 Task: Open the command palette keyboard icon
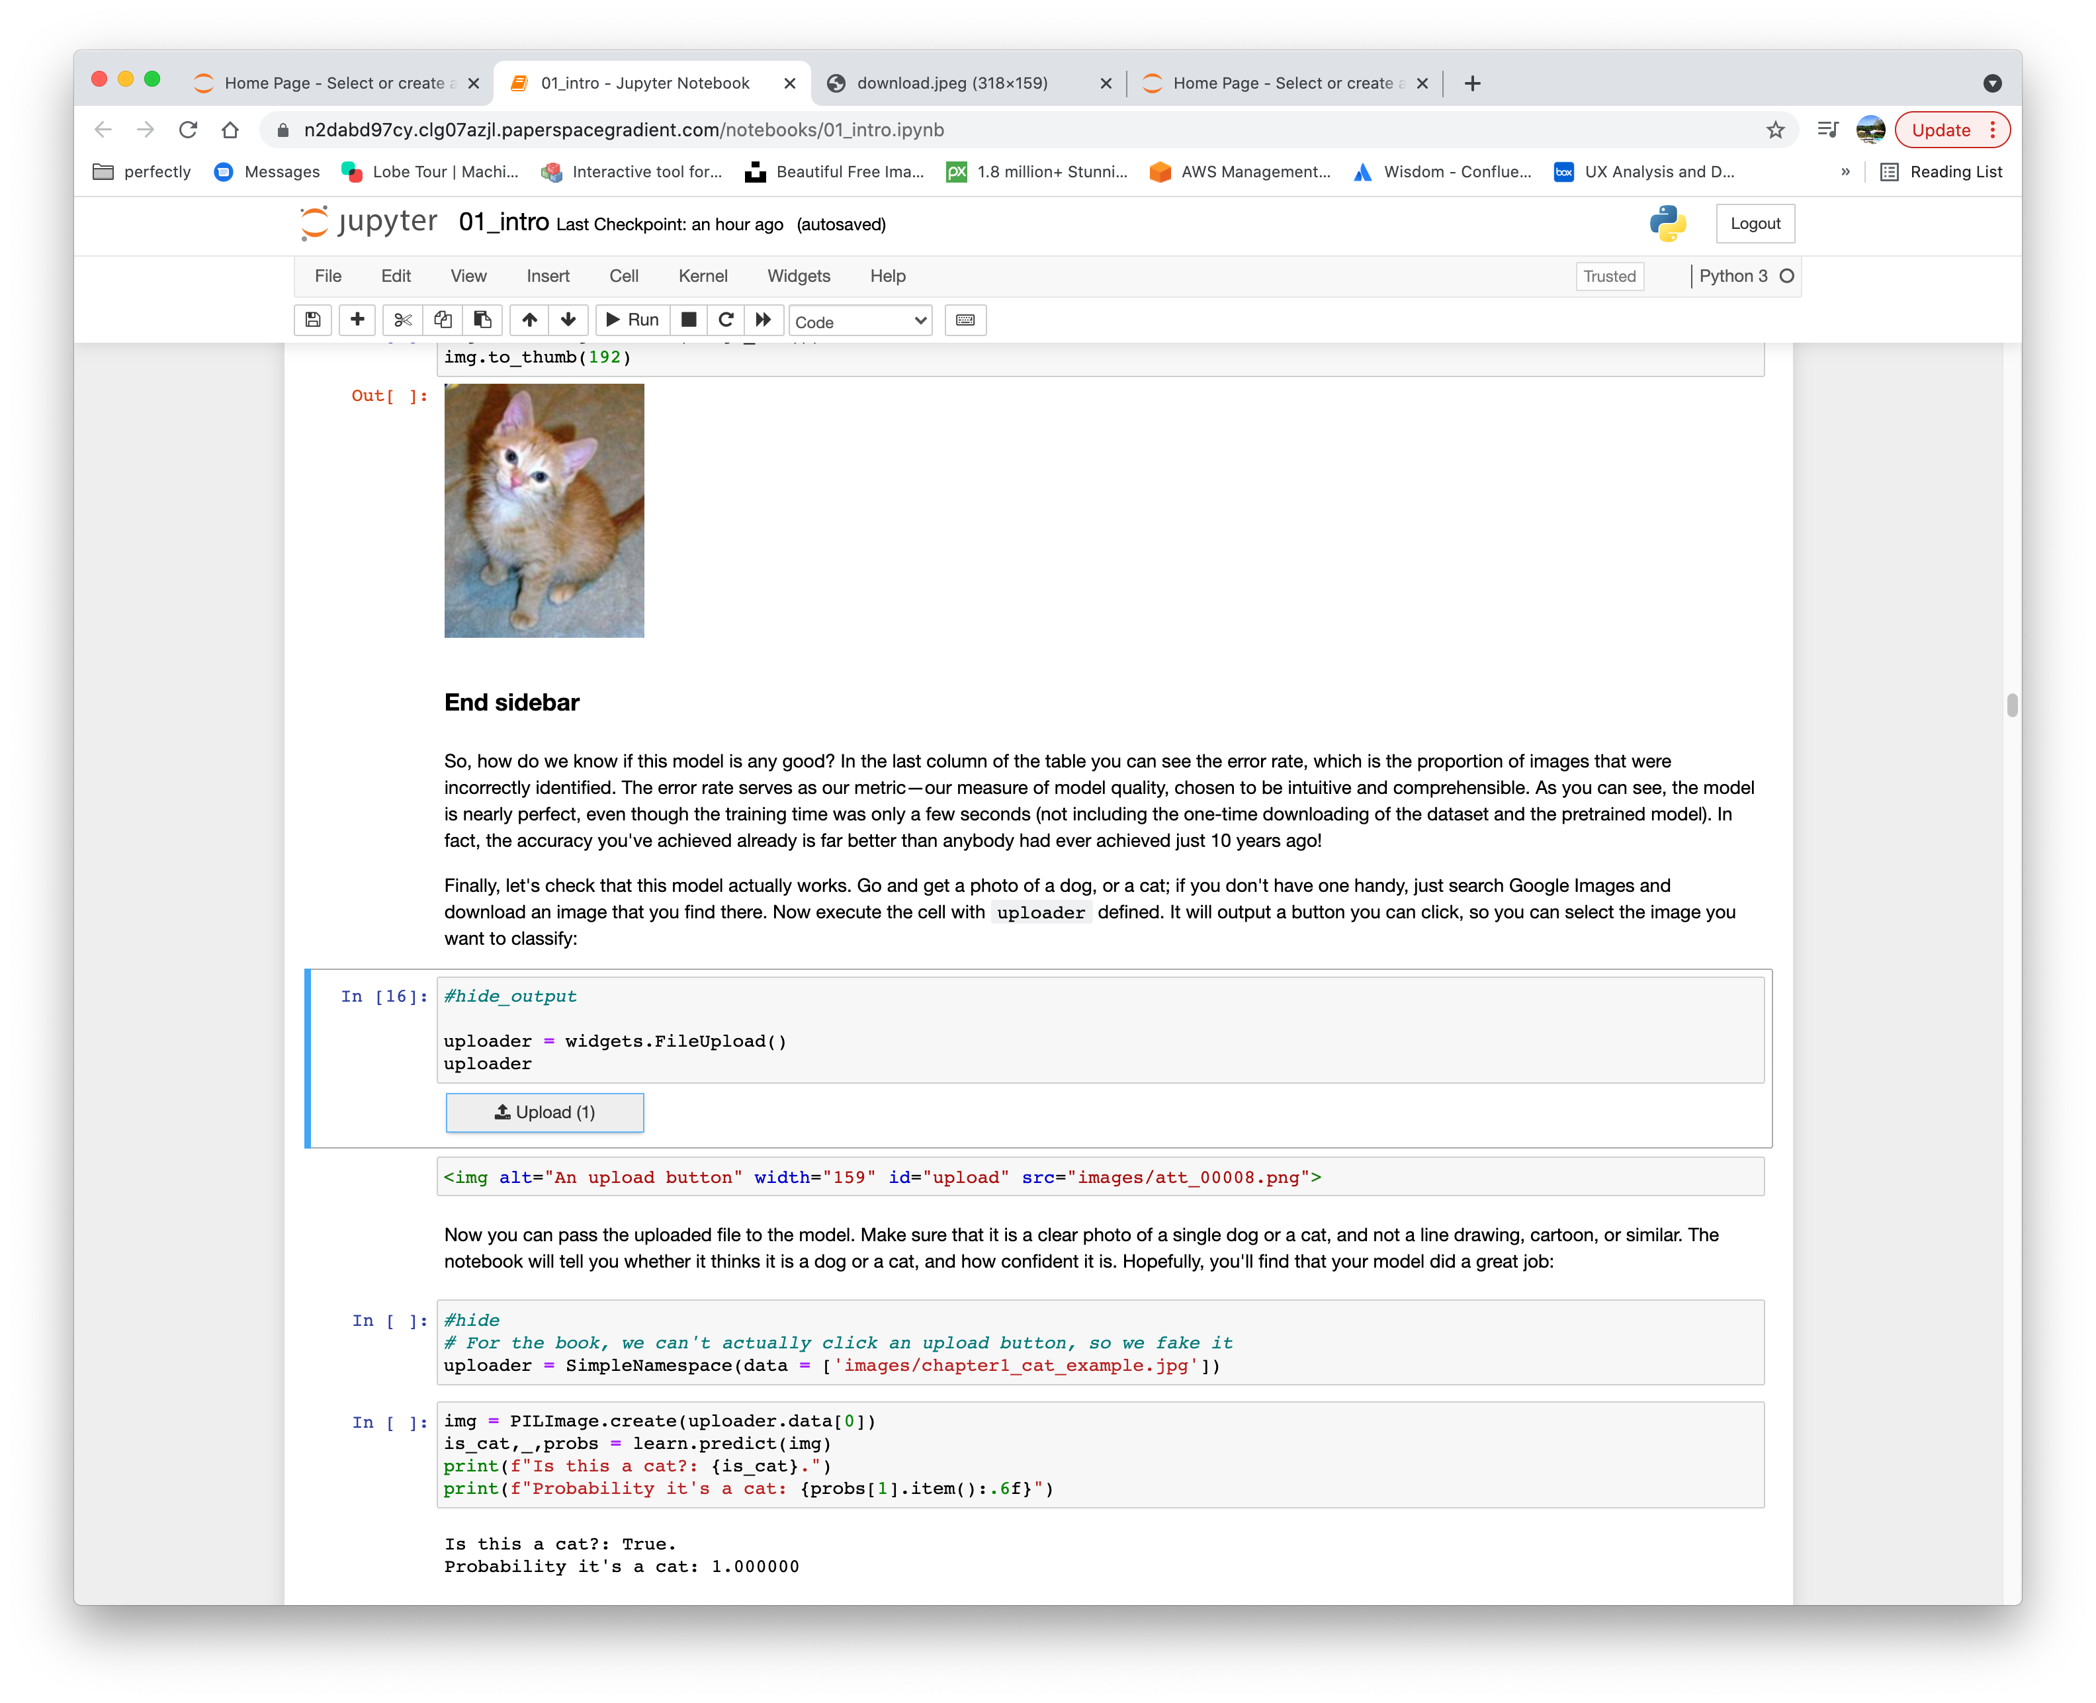tap(965, 320)
